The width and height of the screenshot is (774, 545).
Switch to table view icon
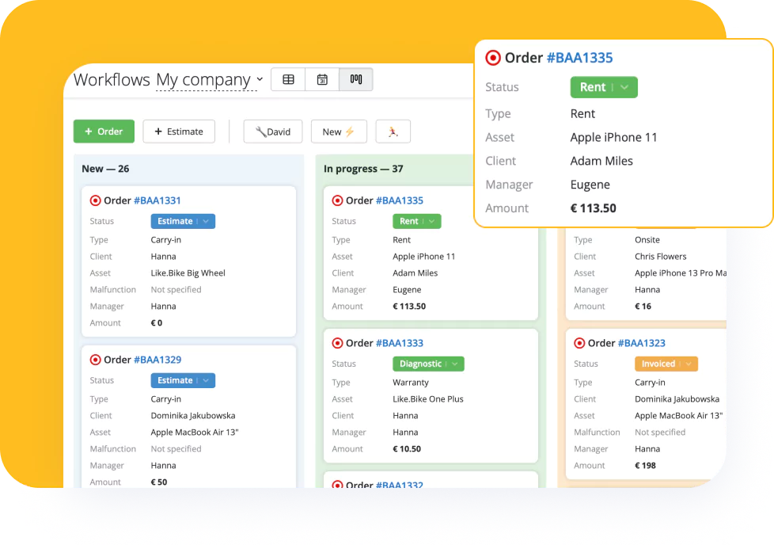[x=288, y=79]
